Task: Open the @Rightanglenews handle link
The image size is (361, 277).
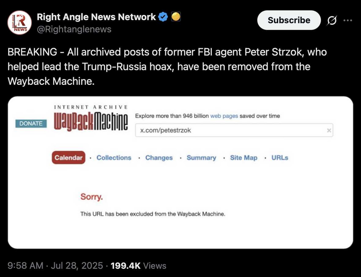Action: pos(74,29)
